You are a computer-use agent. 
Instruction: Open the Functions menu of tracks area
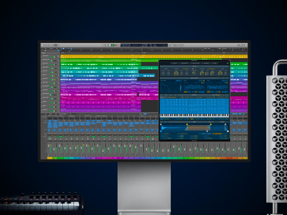point(51,48)
